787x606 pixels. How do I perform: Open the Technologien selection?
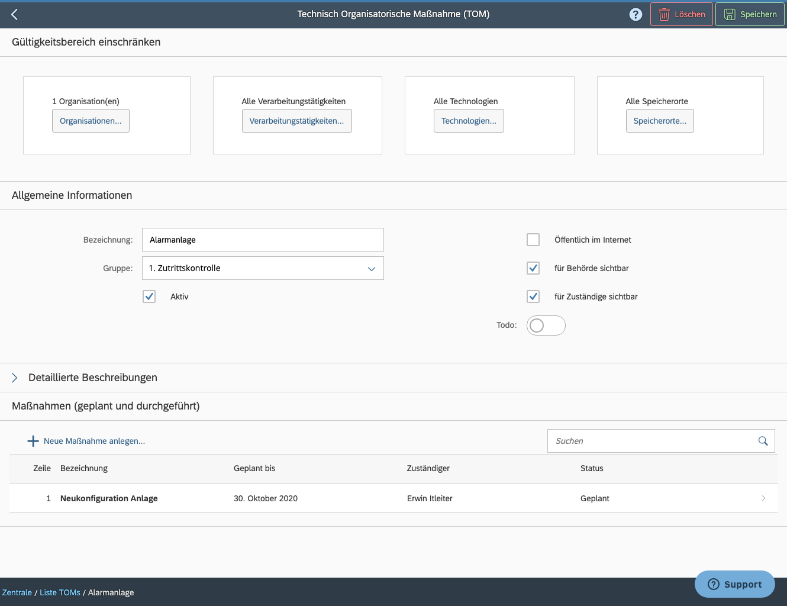point(469,121)
